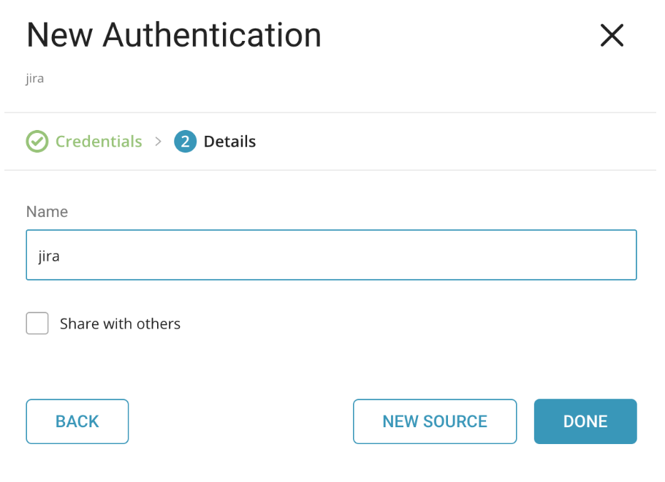665x482 pixels.
Task: Select the Details step label
Action: pyautogui.click(x=229, y=141)
